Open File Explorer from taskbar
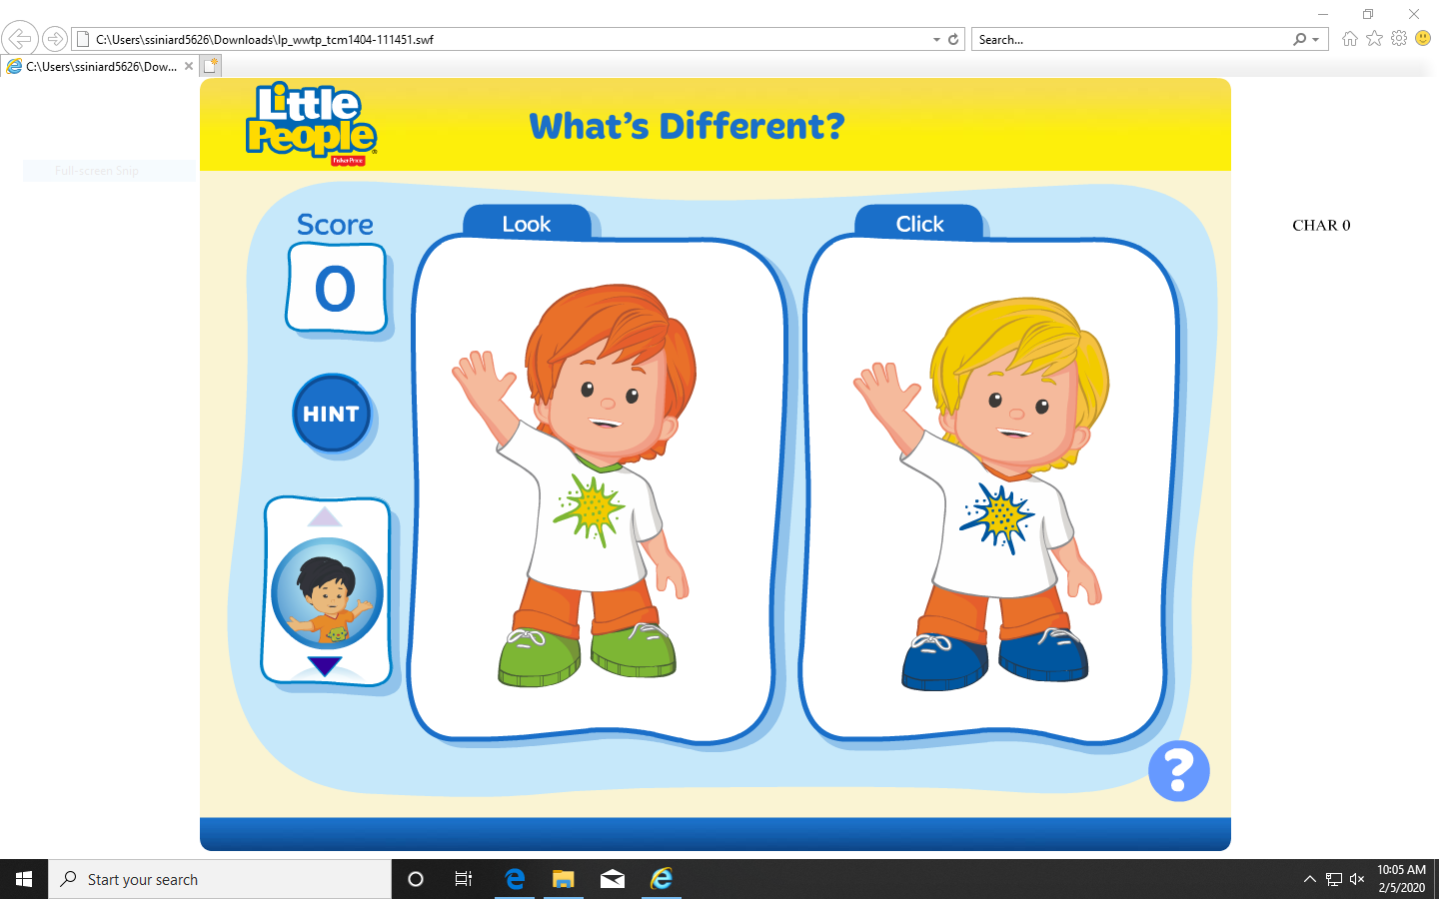 point(564,879)
